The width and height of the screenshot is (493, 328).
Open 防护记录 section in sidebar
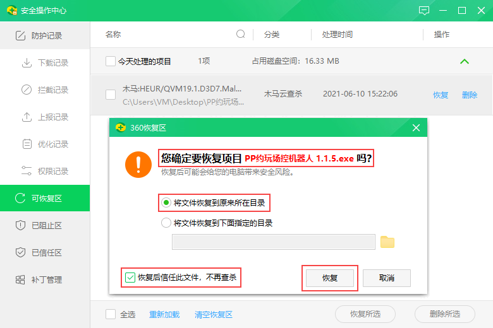coord(45,35)
